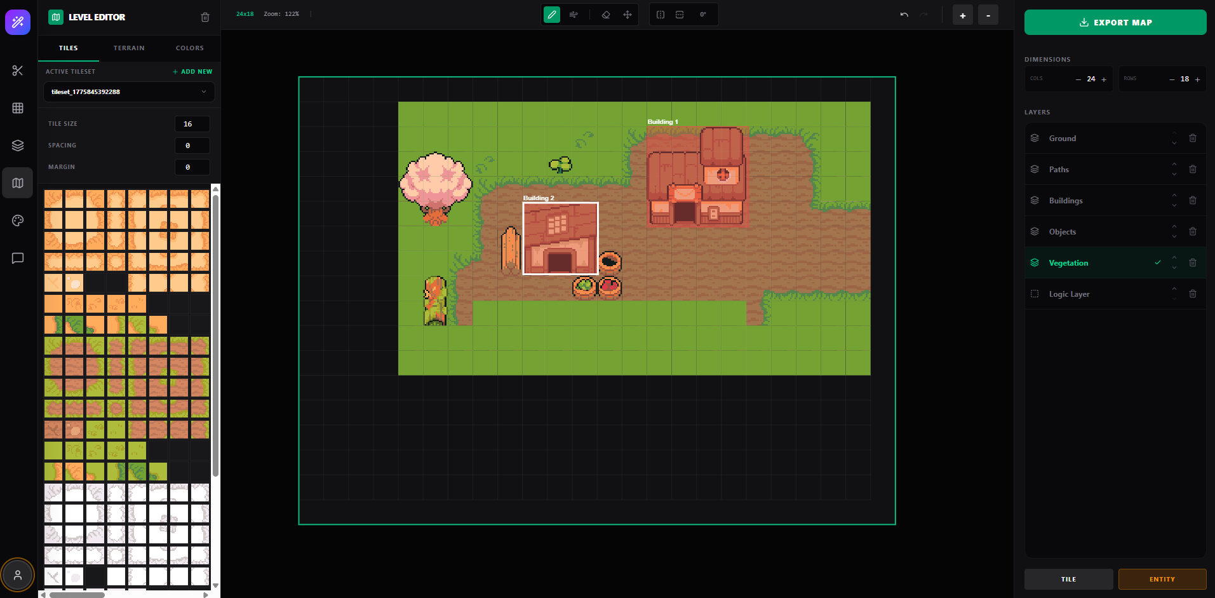The width and height of the screenshot is (1215, 598).
Task: Decrease the Rows count
Action: tap(1172, 79)
